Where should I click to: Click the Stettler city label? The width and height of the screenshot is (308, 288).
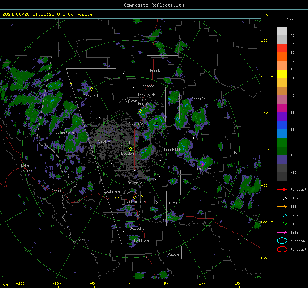200,99
